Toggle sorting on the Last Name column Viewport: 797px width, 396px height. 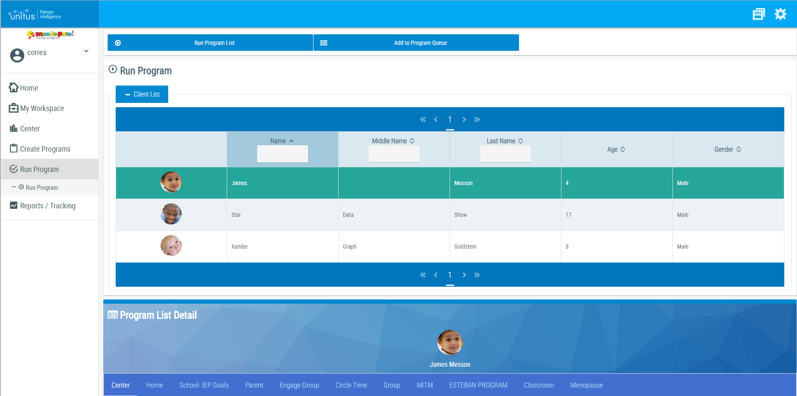pyautogui.click(x=505, y=141)
